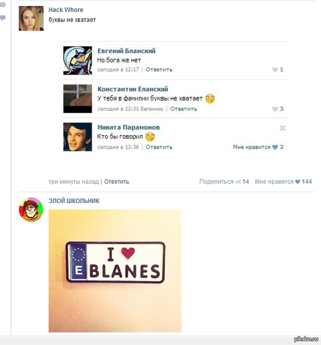Click the envelope messages icon

coord(3,4)
